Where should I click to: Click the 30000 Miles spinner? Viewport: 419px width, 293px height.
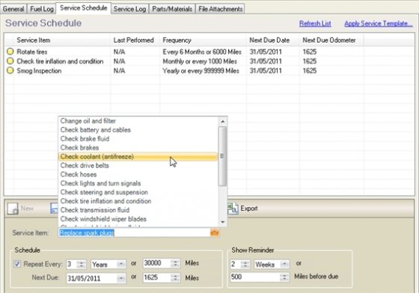[175, 264]
